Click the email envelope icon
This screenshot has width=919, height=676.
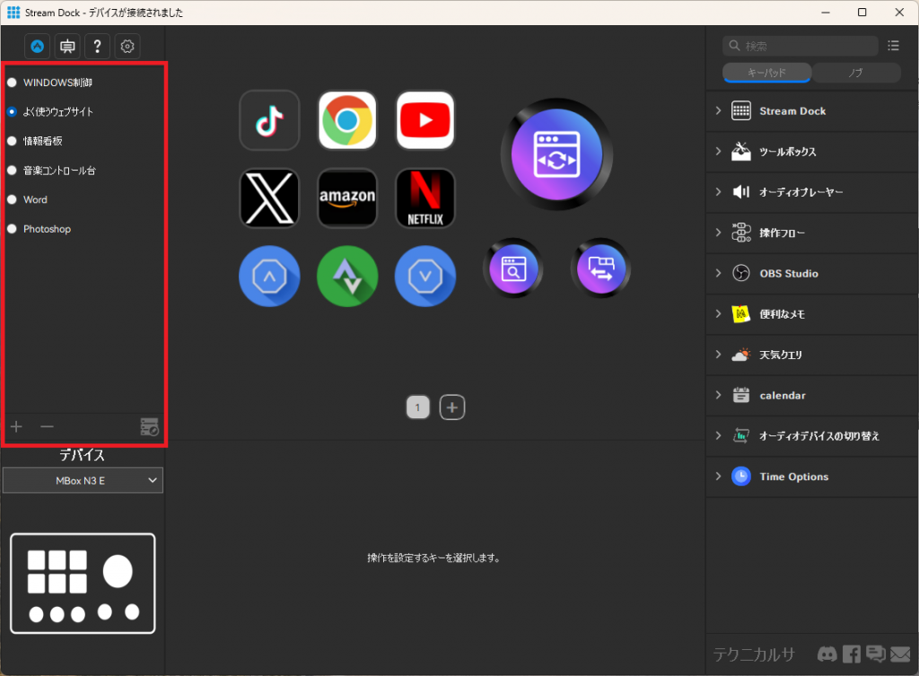(900, 654)
